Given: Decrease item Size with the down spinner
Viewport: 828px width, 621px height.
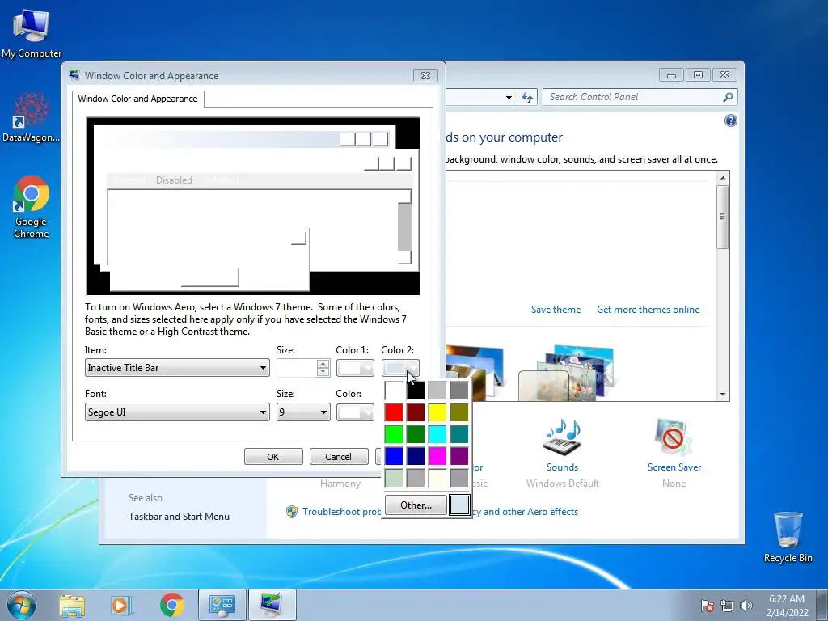Looking at the screenshot, I should [x=323, y=372].
